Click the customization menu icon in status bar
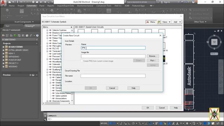The image size is (224, 126). [222, 123]
